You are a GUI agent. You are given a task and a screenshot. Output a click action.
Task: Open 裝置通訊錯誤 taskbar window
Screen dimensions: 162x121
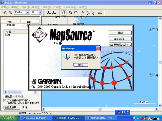tap(101, 118)
